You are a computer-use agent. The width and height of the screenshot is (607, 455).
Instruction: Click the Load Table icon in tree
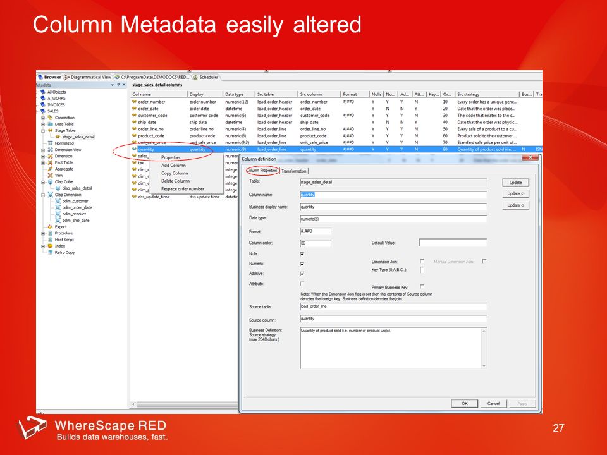tap(50, 124)
